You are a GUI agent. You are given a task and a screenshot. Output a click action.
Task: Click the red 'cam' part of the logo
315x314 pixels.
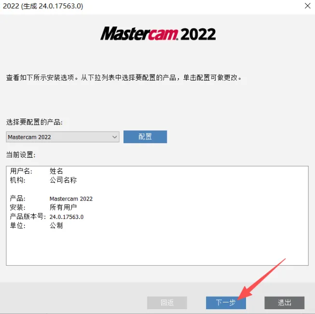(x=163, y=34)
